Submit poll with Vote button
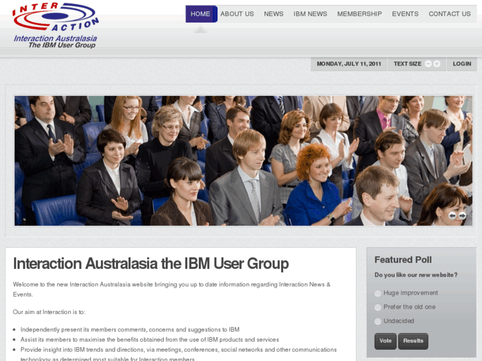 point(385,341)
